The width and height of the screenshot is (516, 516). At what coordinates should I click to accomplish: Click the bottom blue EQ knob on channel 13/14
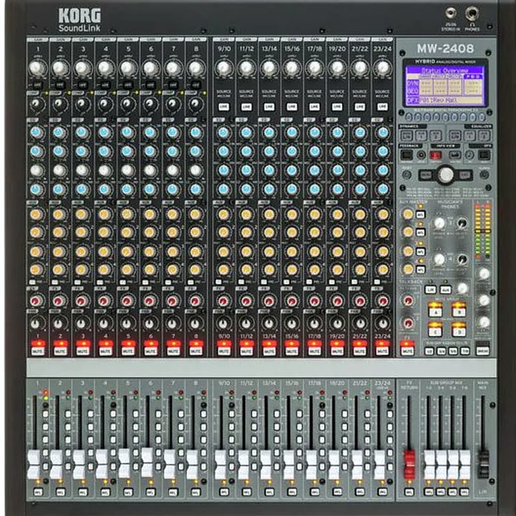pyautogui.click(x=269, y=189)
